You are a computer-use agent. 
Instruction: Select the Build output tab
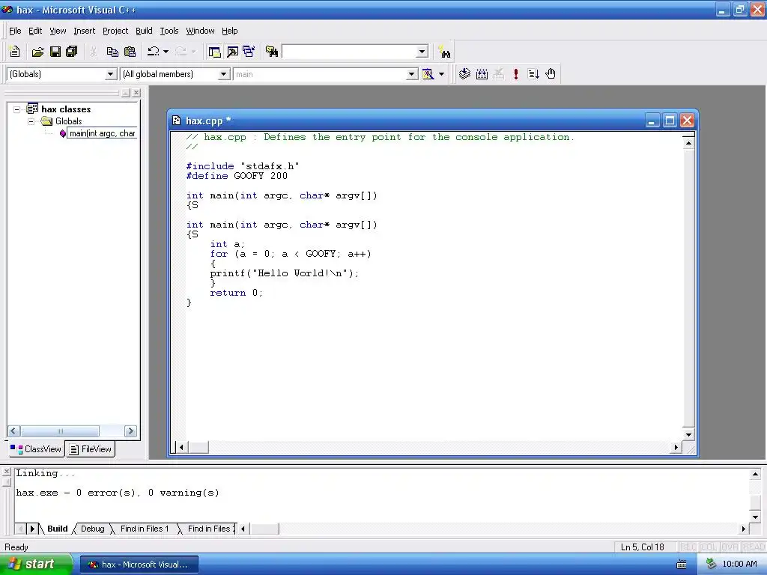57,529
